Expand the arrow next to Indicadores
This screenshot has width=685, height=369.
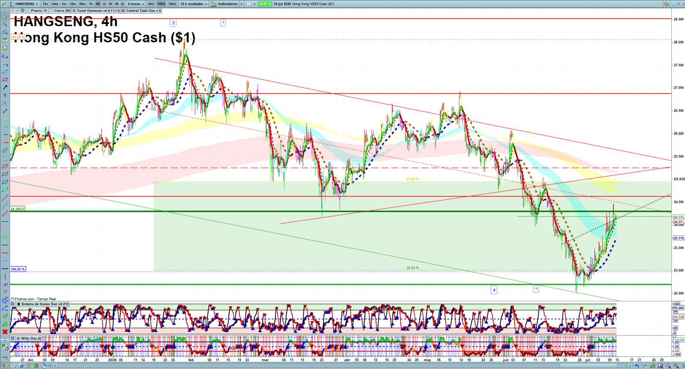pos(241,4)
